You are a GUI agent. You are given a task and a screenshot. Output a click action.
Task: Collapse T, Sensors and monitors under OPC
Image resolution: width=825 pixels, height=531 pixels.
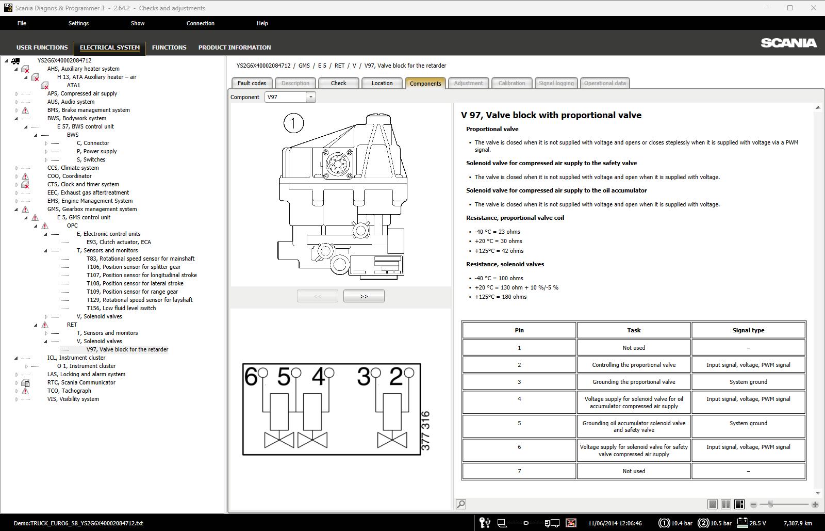[46, 251]
